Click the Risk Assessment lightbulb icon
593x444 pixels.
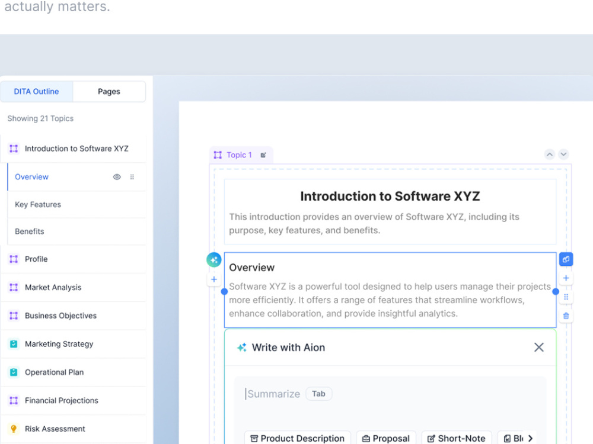click(x=14, y=429)
